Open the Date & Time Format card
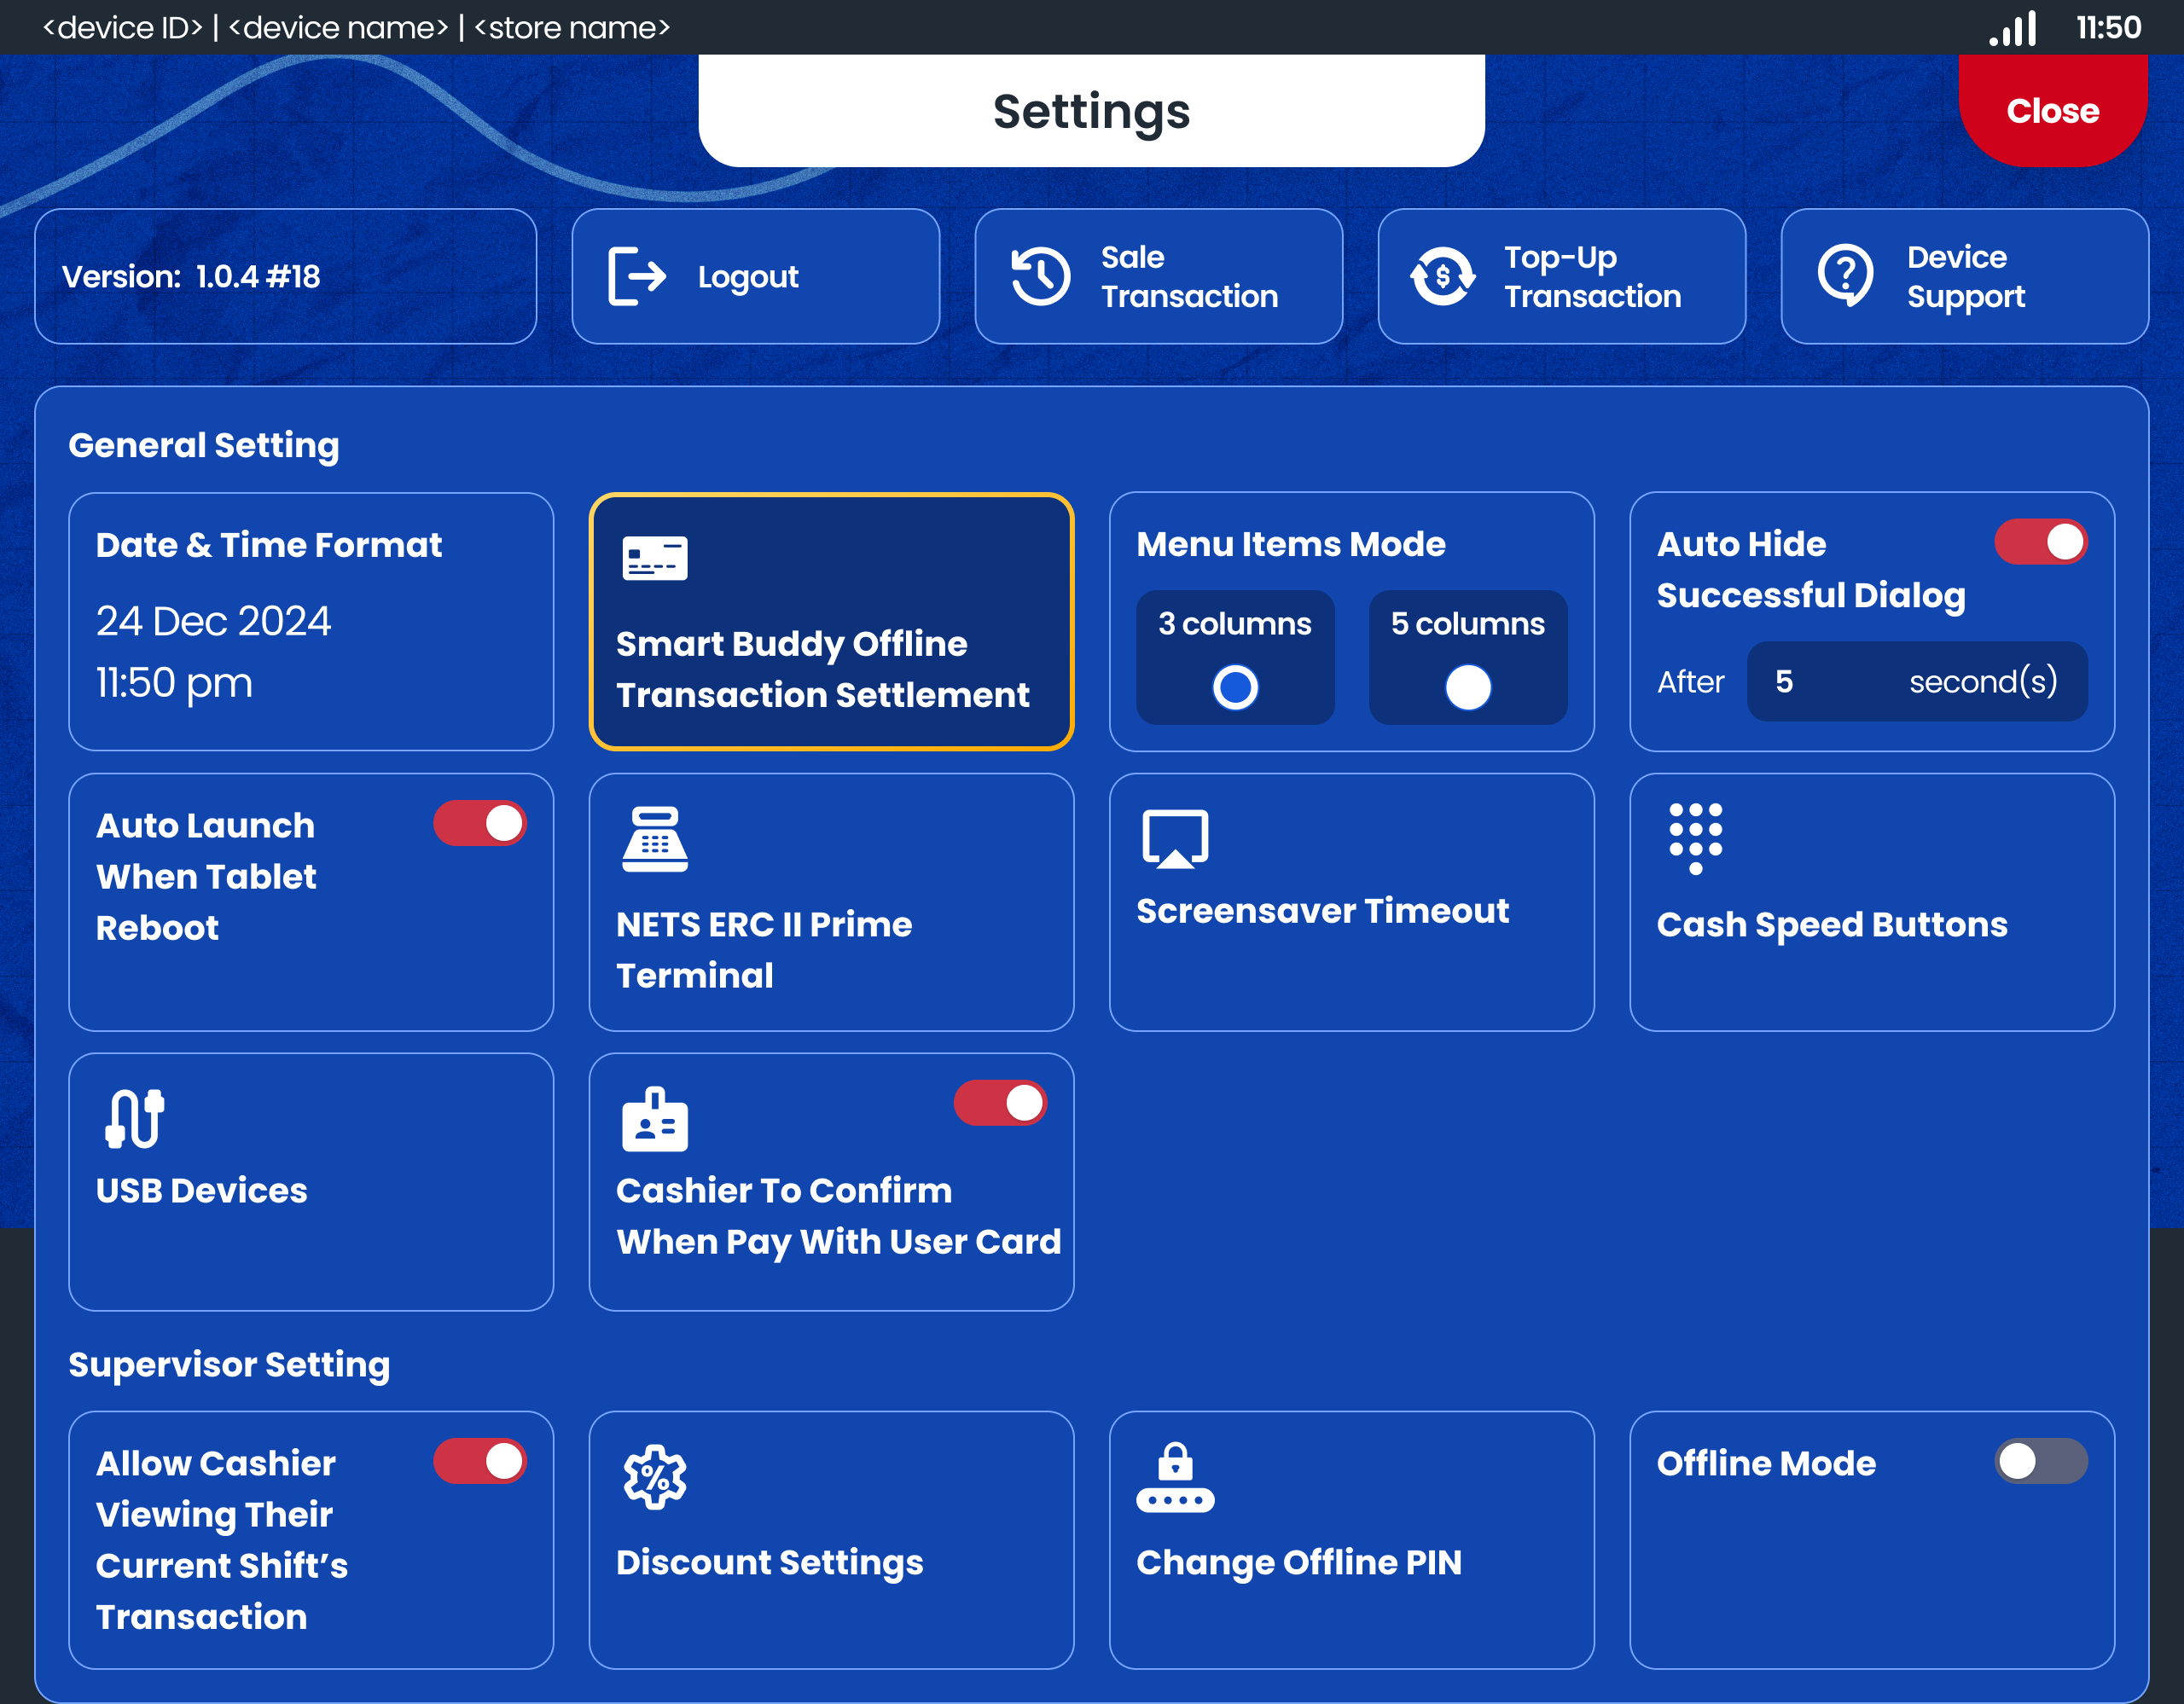2184x1704 pixels. tap(311, 622)
